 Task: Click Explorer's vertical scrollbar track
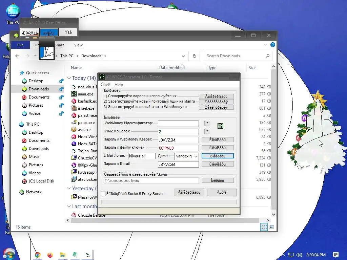[x=273, y=139]
